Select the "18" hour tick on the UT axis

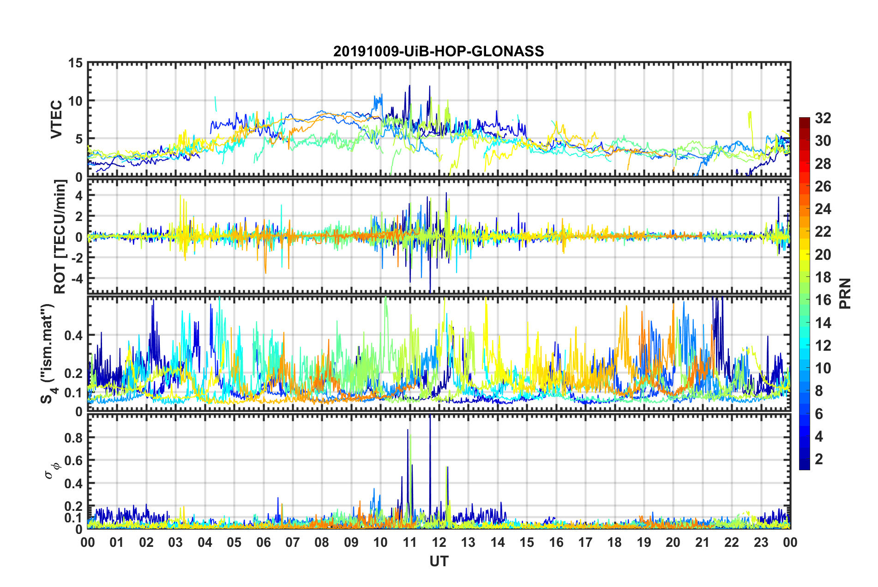click(614, 542)
